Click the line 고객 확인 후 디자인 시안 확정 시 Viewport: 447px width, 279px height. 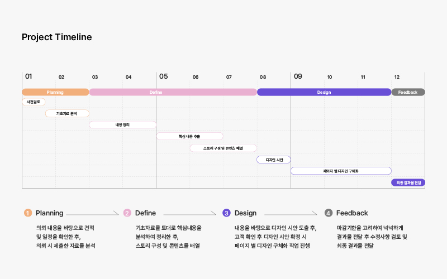[x=270, y=237]
